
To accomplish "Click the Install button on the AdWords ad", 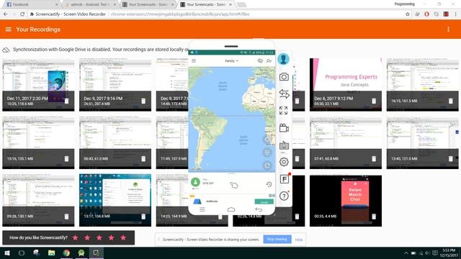I will pos(264,201).
